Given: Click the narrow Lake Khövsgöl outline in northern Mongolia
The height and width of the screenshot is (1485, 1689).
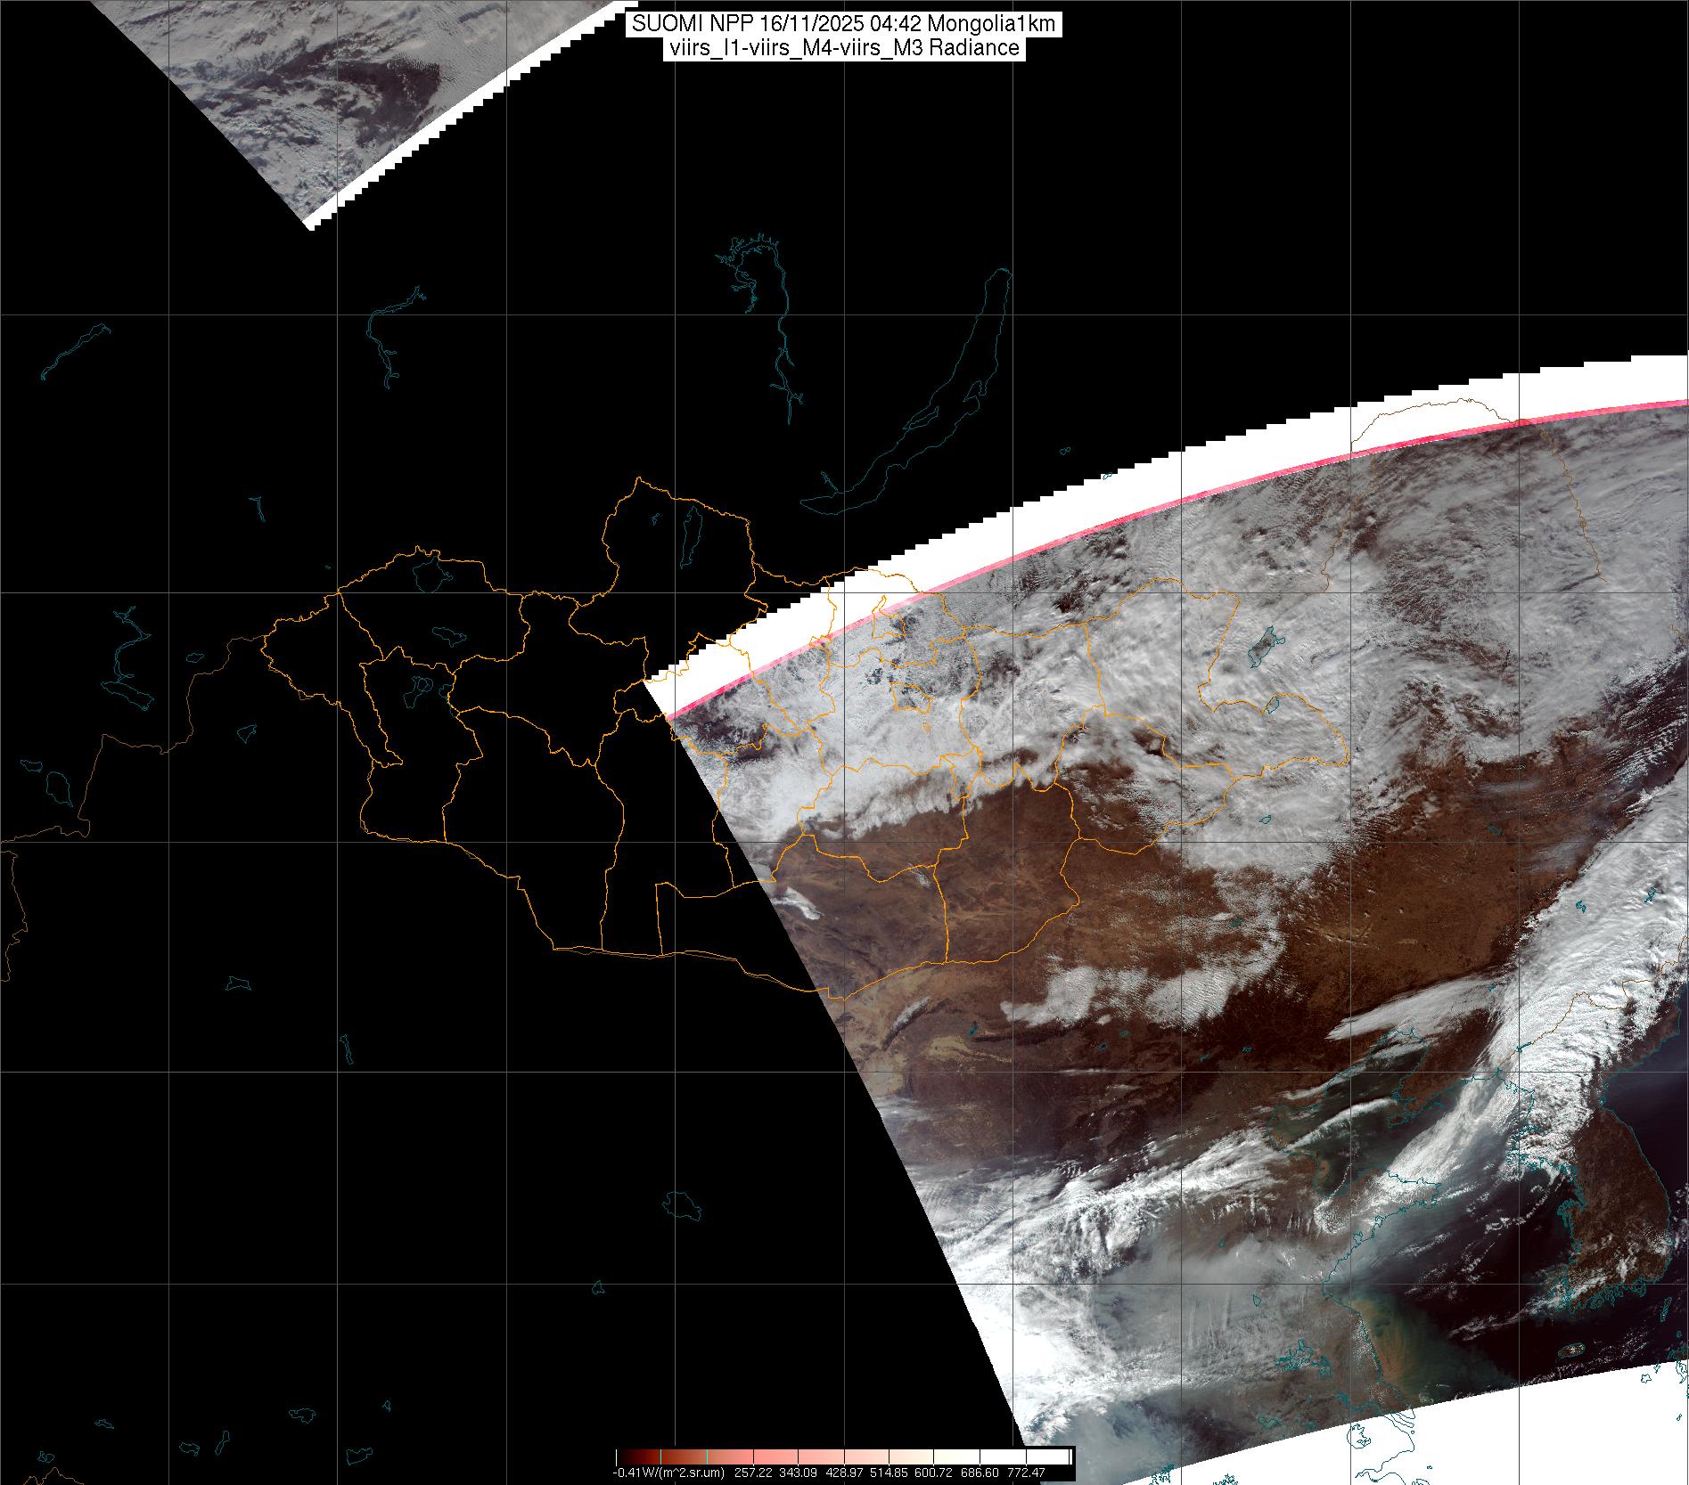Looking at the screenshot, I should 690,534.
